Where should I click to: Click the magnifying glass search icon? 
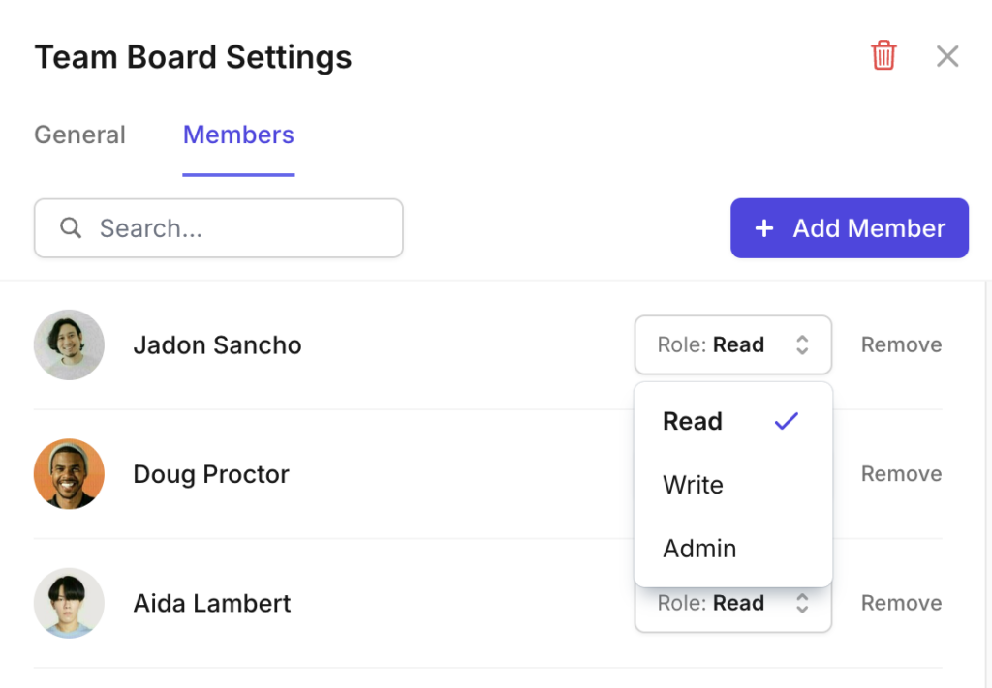[70, 228]
